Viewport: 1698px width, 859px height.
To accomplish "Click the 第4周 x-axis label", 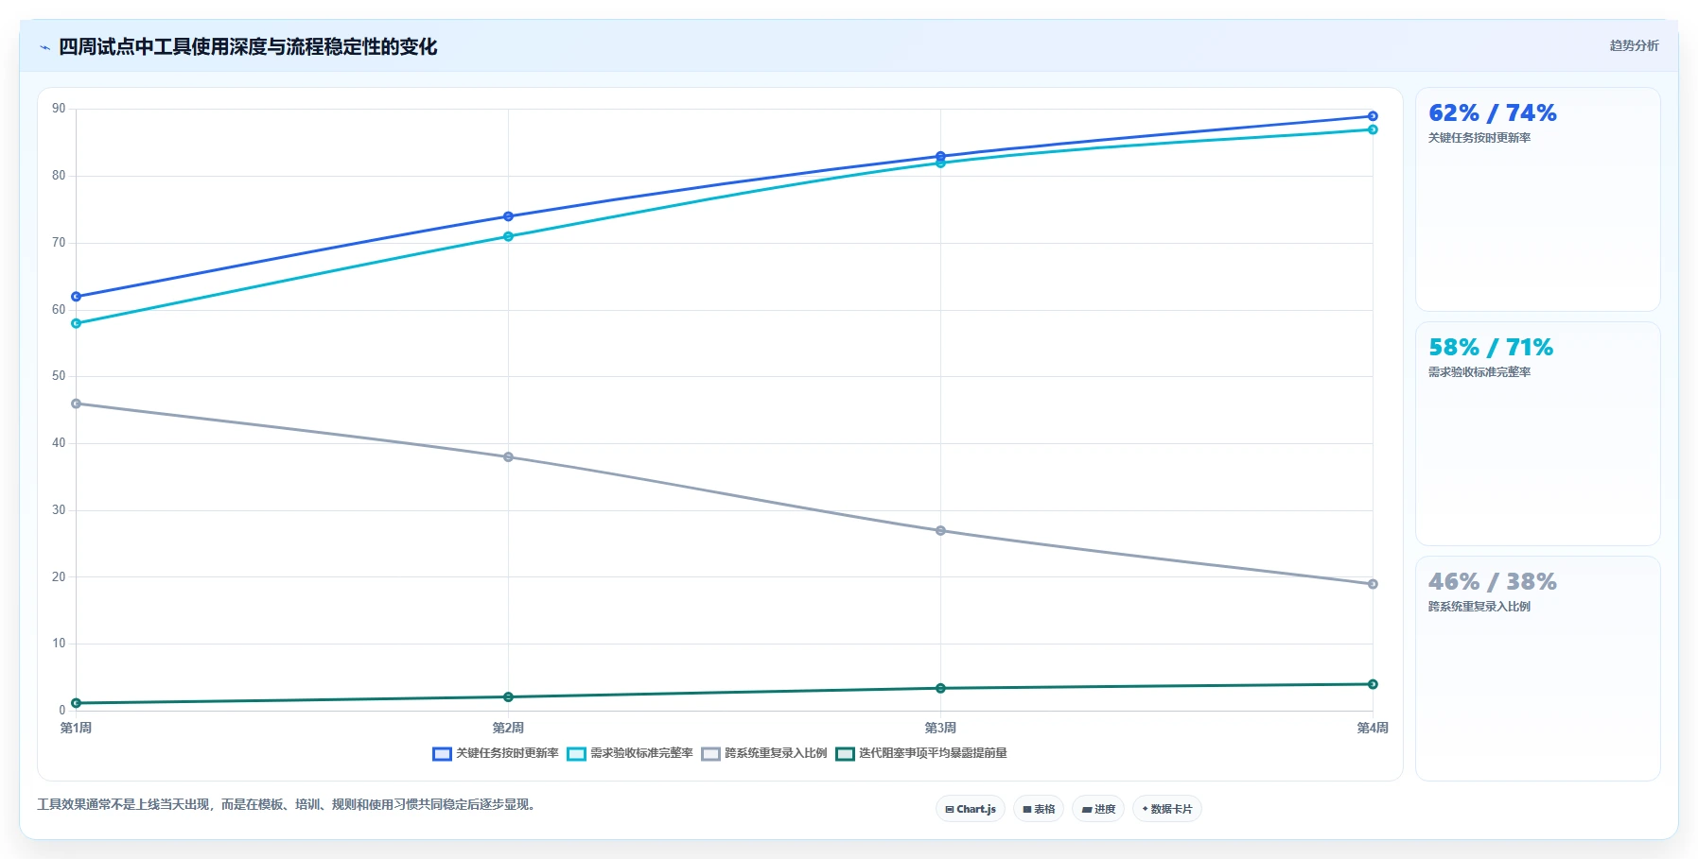I will [1373, 728].
